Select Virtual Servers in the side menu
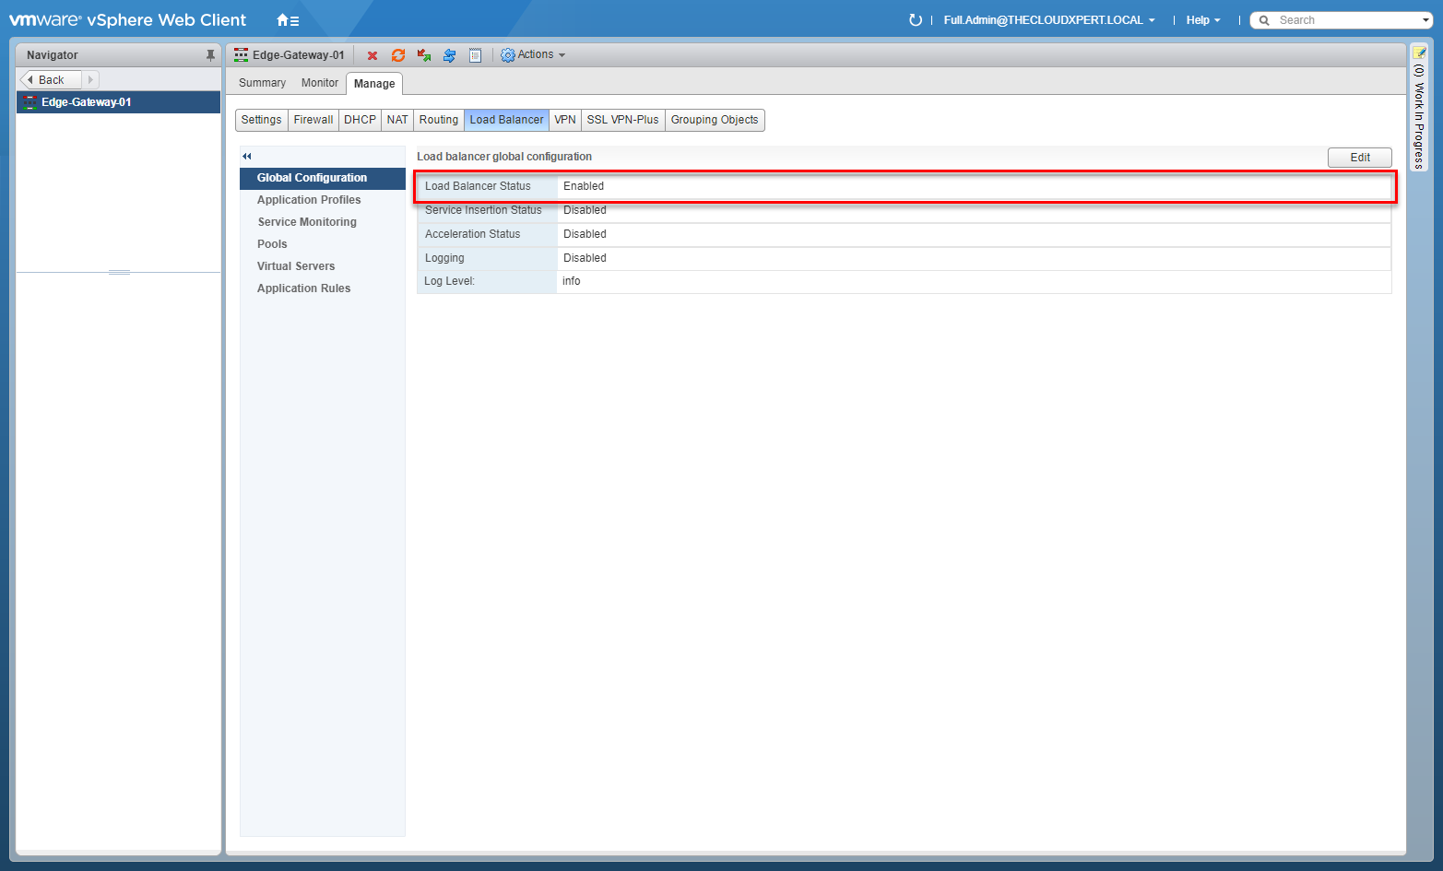The width and height of the screenshot is (1443, 871). tap(296, 266)
